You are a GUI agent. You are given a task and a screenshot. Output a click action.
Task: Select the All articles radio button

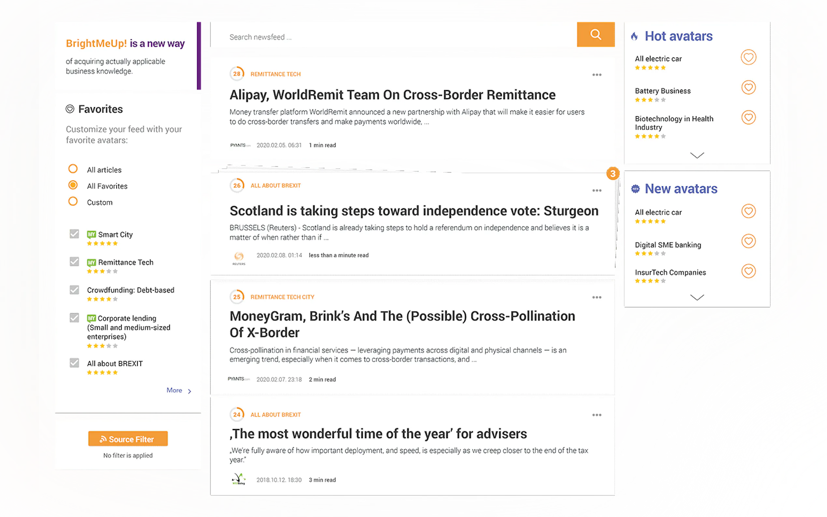coord(73,169)
